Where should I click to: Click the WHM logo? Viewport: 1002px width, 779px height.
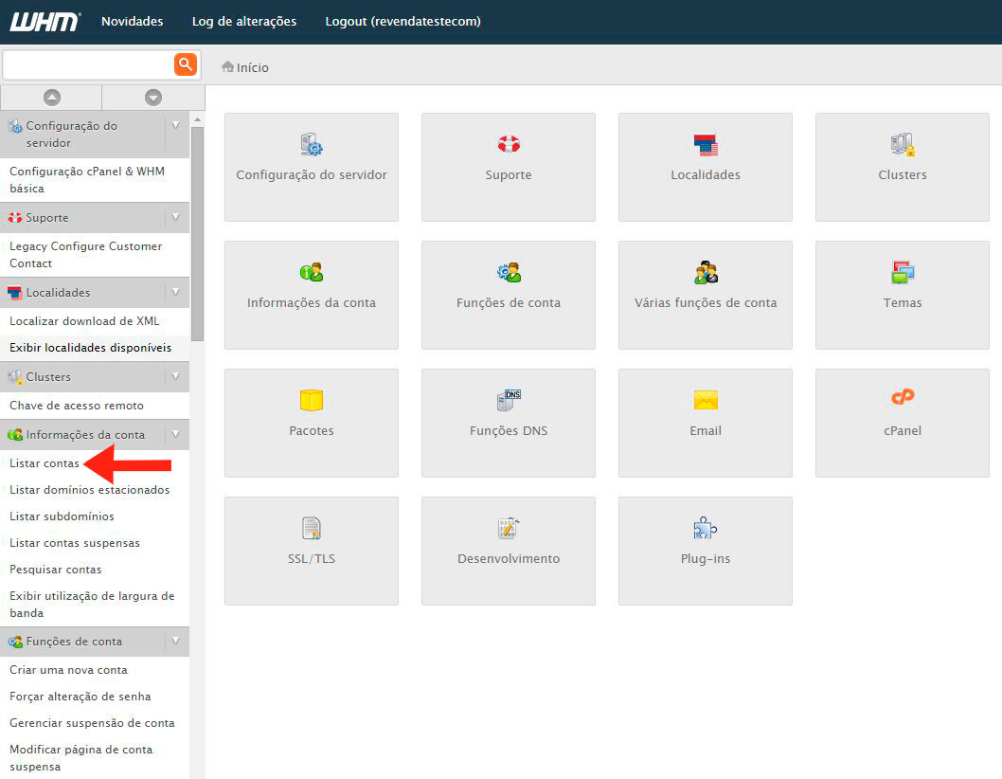[45, 21]
